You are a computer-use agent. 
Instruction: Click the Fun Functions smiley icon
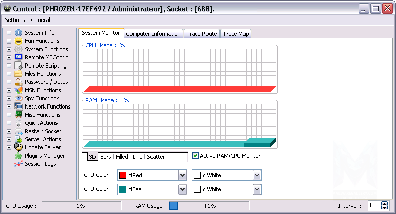click(18, 41)
